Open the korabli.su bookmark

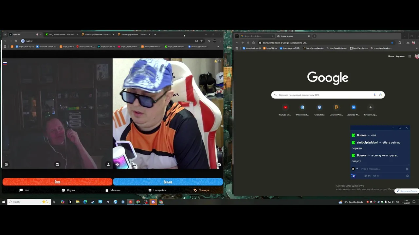[x=106, y=46]
